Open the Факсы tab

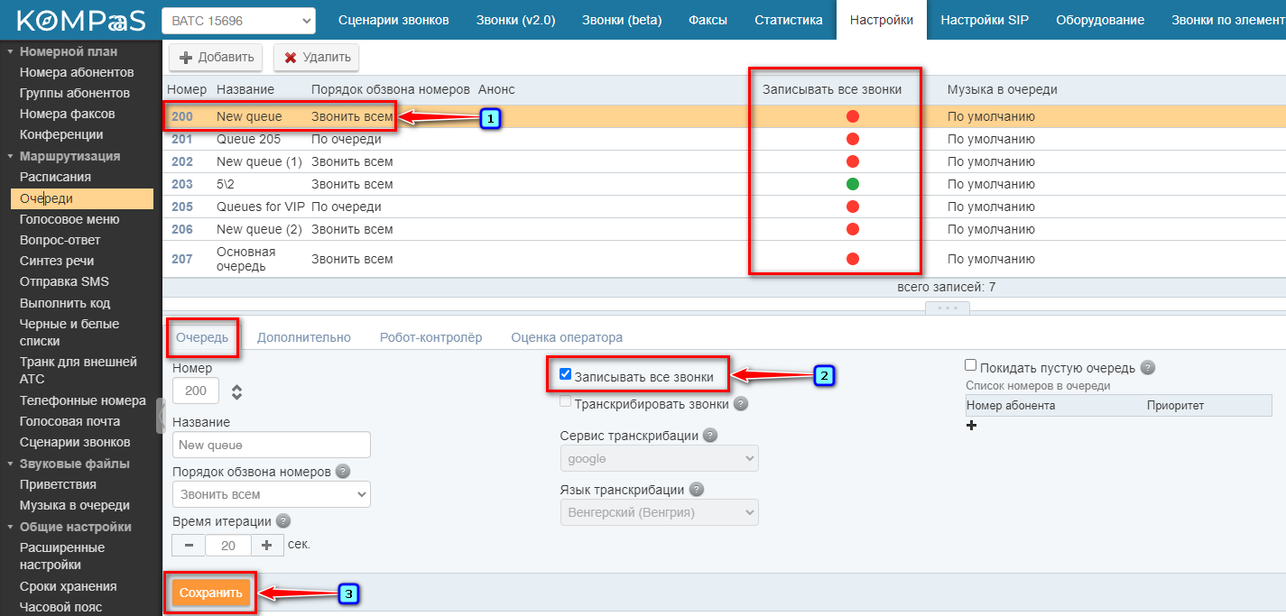point(708,20)
